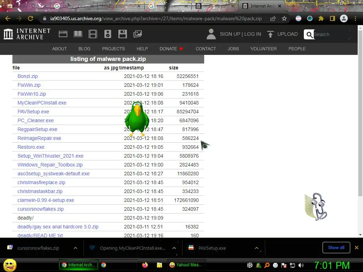Expand MyCleanPCInstall.exe download options chevron
The height and width of the screenshot is (272, 363).
[174, 248]
